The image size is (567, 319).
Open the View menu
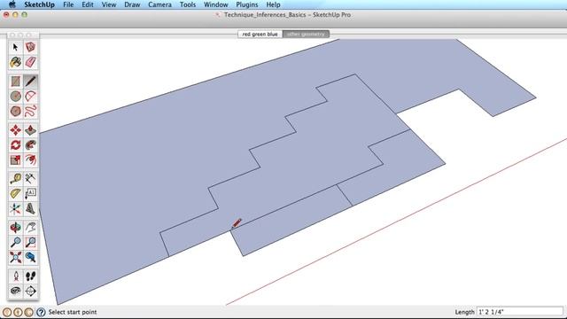108,4
